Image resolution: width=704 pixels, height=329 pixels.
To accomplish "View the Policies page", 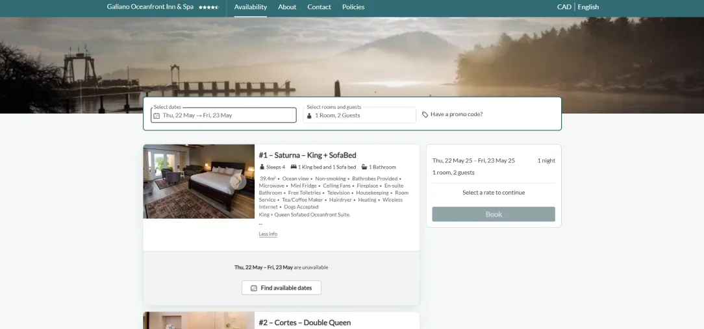I will (x=353, y=7).
